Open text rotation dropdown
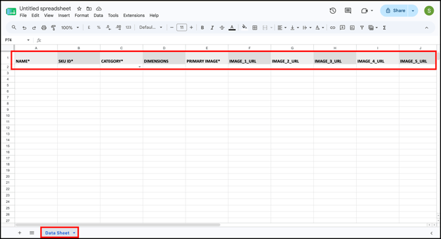The image size is (441, 239). [x=319, y=28]
